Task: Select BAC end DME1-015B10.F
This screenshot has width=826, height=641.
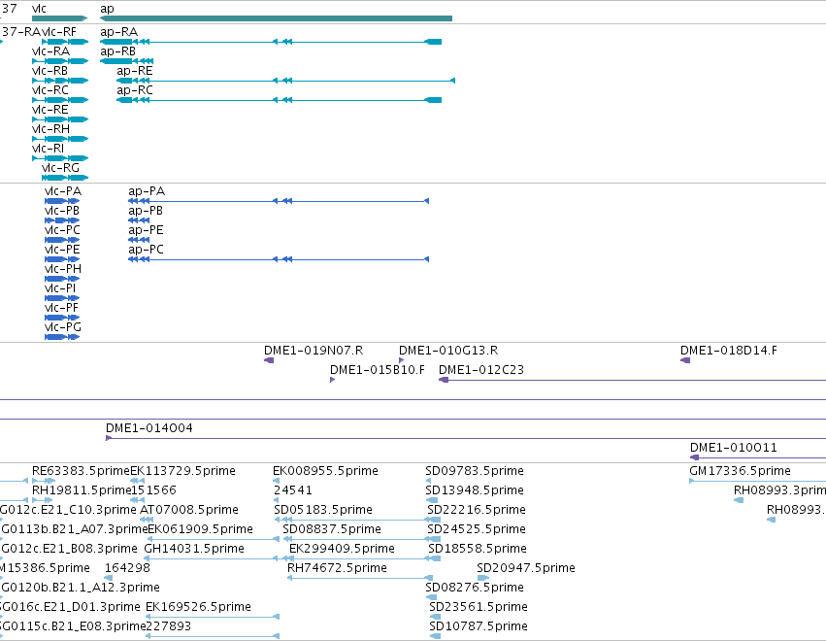Action: [378, 370]
